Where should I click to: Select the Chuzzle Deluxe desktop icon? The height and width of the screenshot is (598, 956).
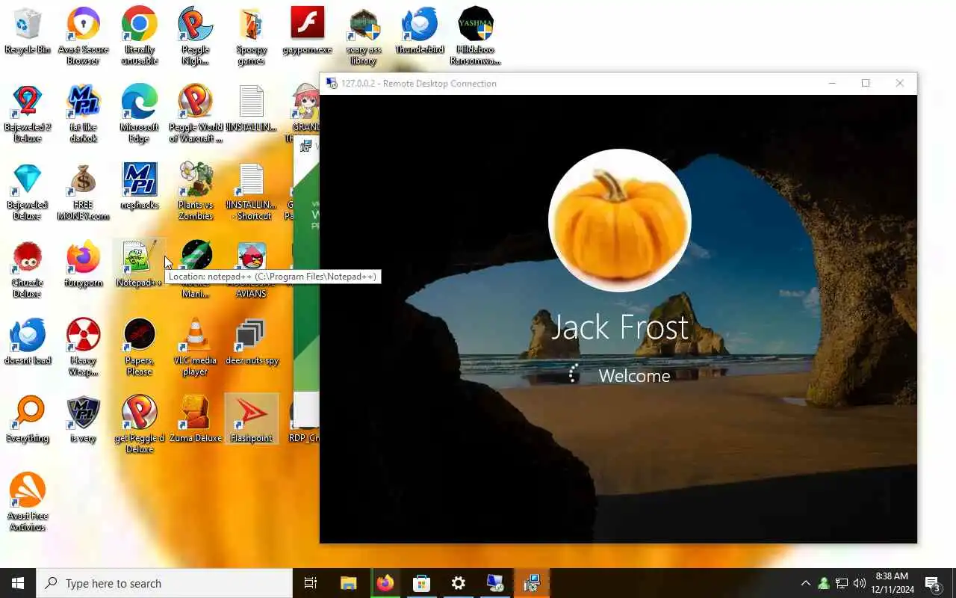click(x=28, y=269)
